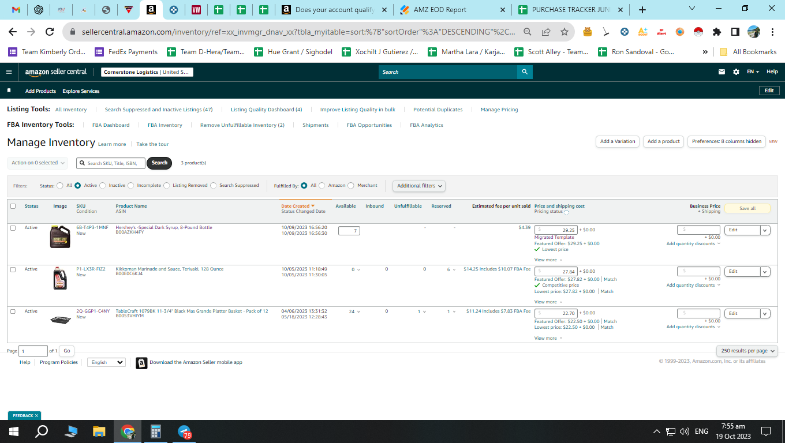The image size is (785, 443).
Task: Open Telegram from the taskbar
Action: point(184,431)
